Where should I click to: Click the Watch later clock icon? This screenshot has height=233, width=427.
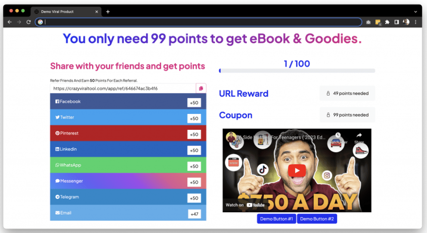(338, 135)
